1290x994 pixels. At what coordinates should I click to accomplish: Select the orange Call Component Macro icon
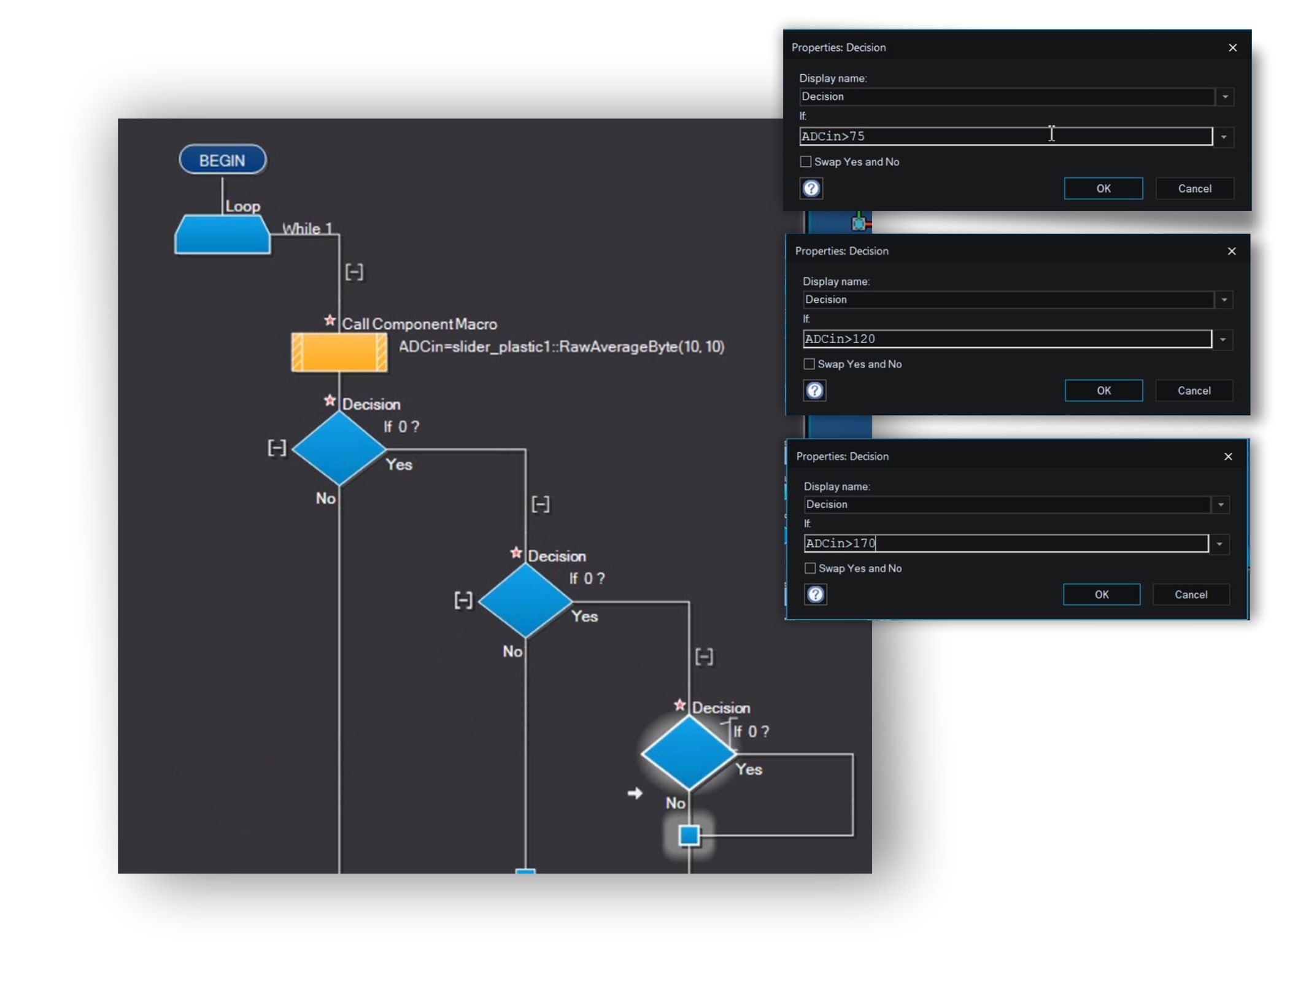(x=339, y=352)
